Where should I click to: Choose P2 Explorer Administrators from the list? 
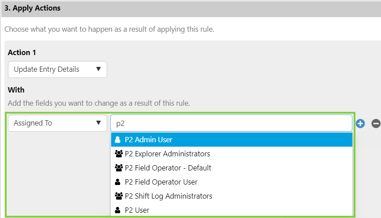168,154
